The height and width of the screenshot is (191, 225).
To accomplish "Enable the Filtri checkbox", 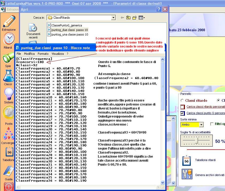I will point(212,124).
